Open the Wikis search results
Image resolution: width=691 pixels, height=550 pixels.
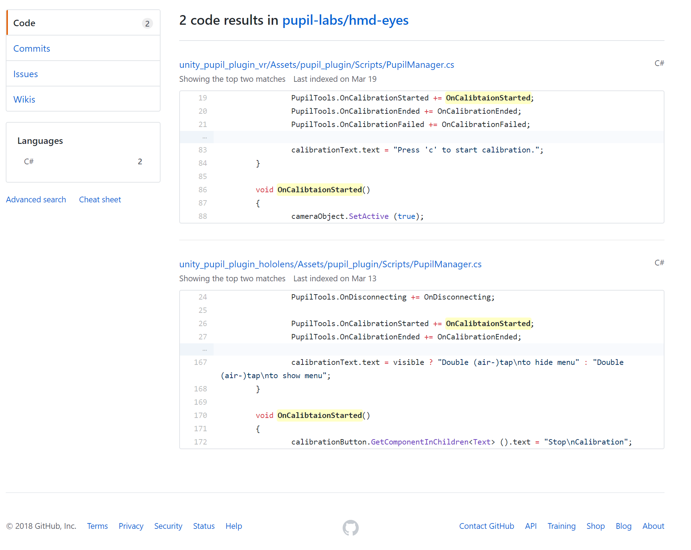pyautogui.click(x=83, y=99)
